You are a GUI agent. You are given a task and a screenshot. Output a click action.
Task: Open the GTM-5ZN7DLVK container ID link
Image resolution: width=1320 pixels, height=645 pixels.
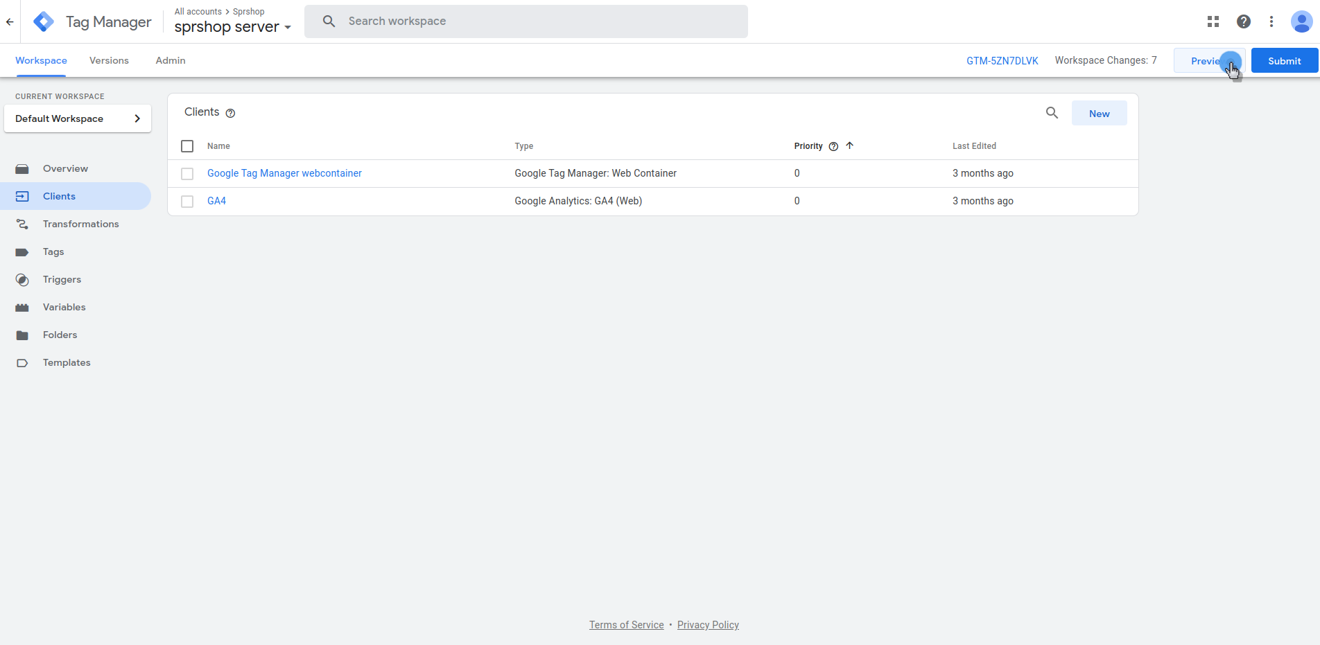[1002, 61]
